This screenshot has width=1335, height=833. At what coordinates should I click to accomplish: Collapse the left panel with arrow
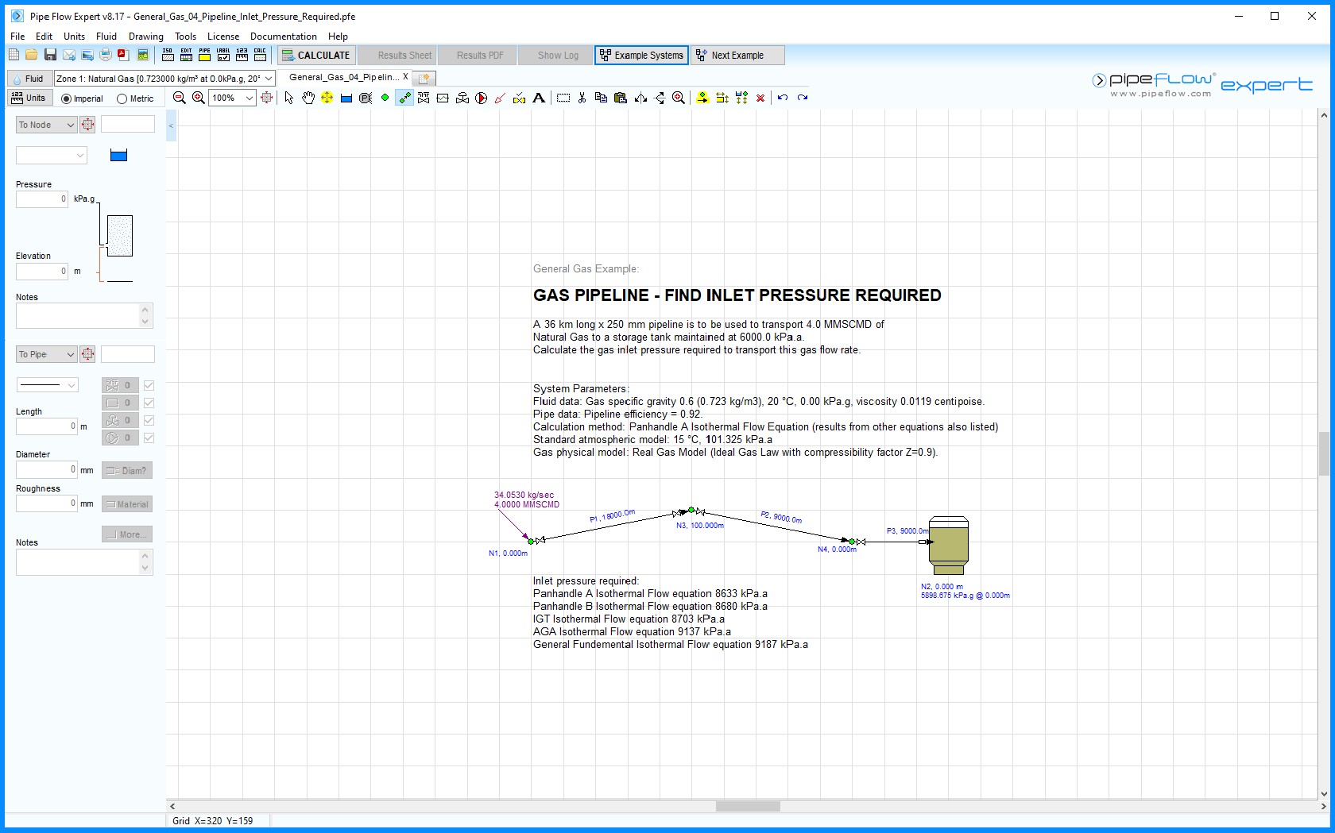[171, 125]
